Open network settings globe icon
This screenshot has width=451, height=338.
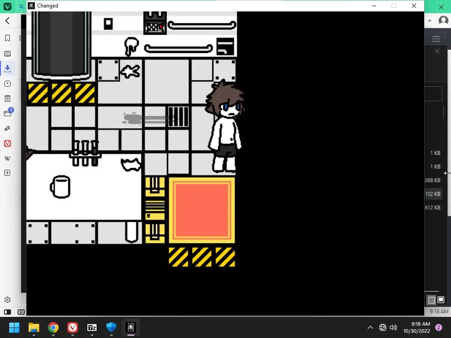[383, 327]
